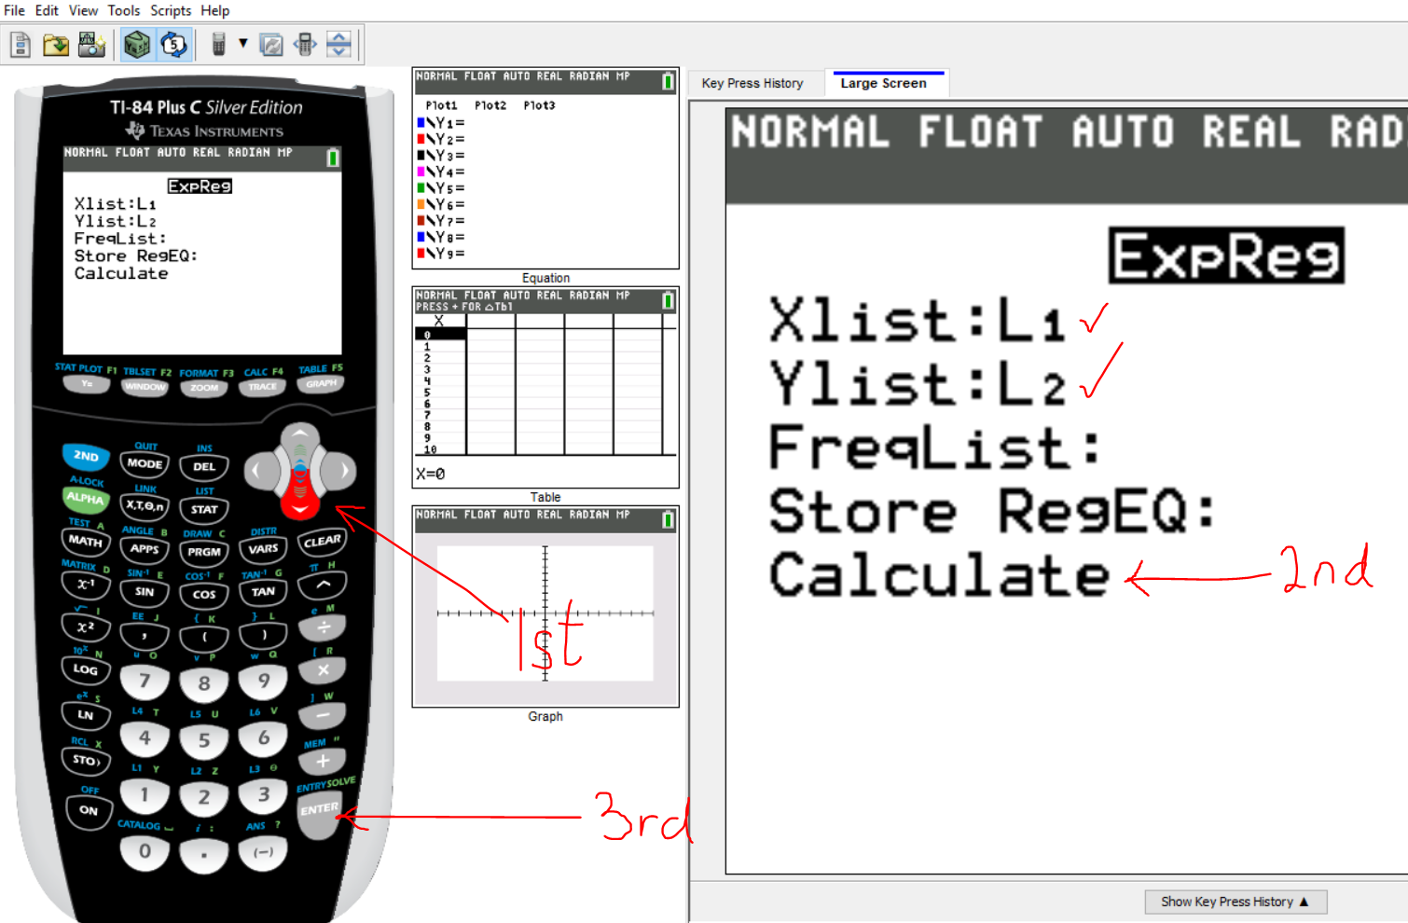
Task: Click the TRACE key
Action: tap(263, 387)
